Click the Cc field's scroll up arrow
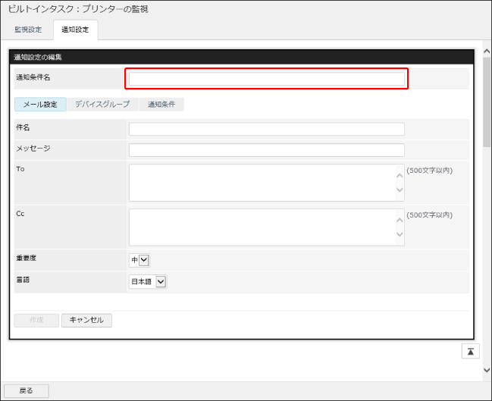This screenshot has width=492, height=401. (x=400, y=220)
